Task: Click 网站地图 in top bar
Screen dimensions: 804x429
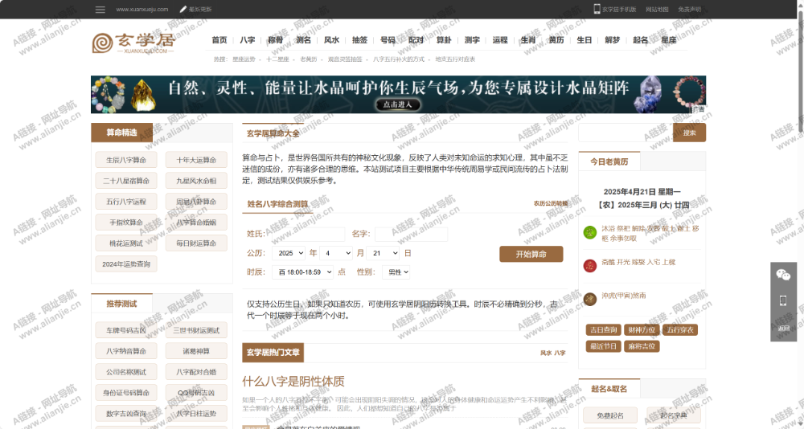Action: [x=657, y=9]
